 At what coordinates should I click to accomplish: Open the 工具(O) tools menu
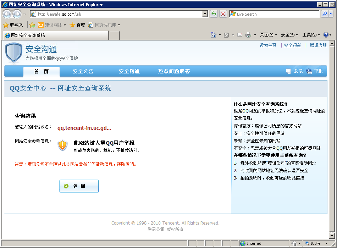click(x=311, y=35)
